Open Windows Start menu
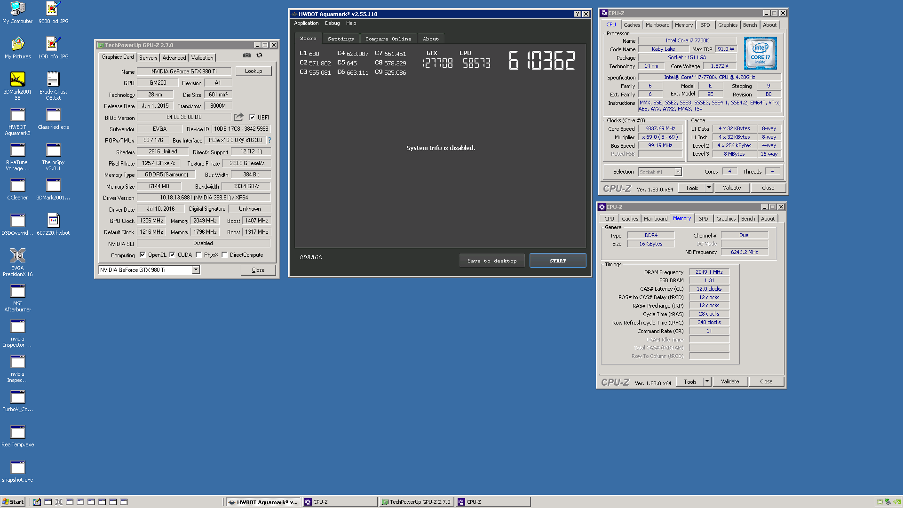 coord(13,502)
